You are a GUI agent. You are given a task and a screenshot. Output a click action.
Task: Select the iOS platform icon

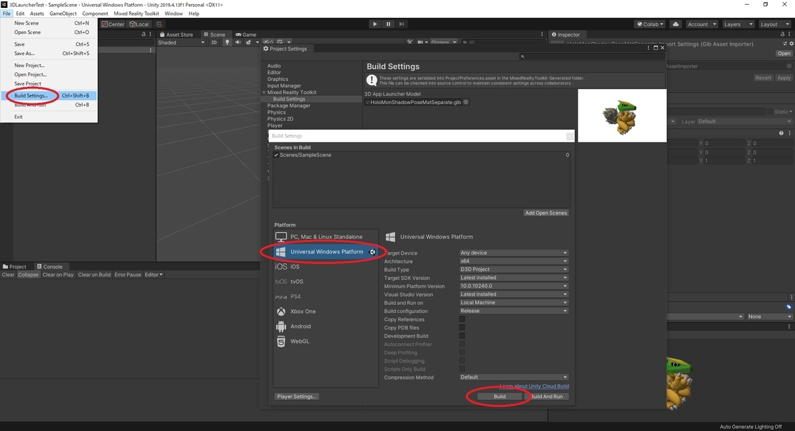click(281, 267)
